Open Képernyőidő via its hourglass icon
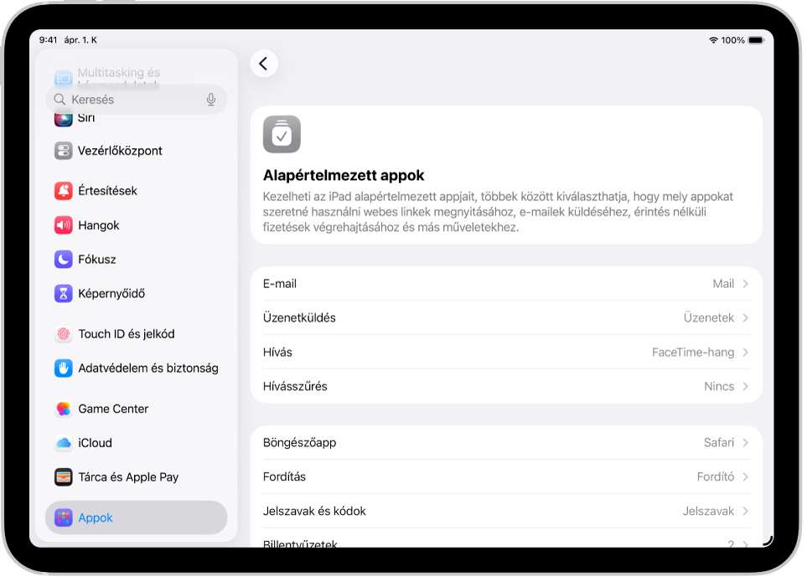Image resolution: width=807 pixels, height=577 pixels. (65, 293)
